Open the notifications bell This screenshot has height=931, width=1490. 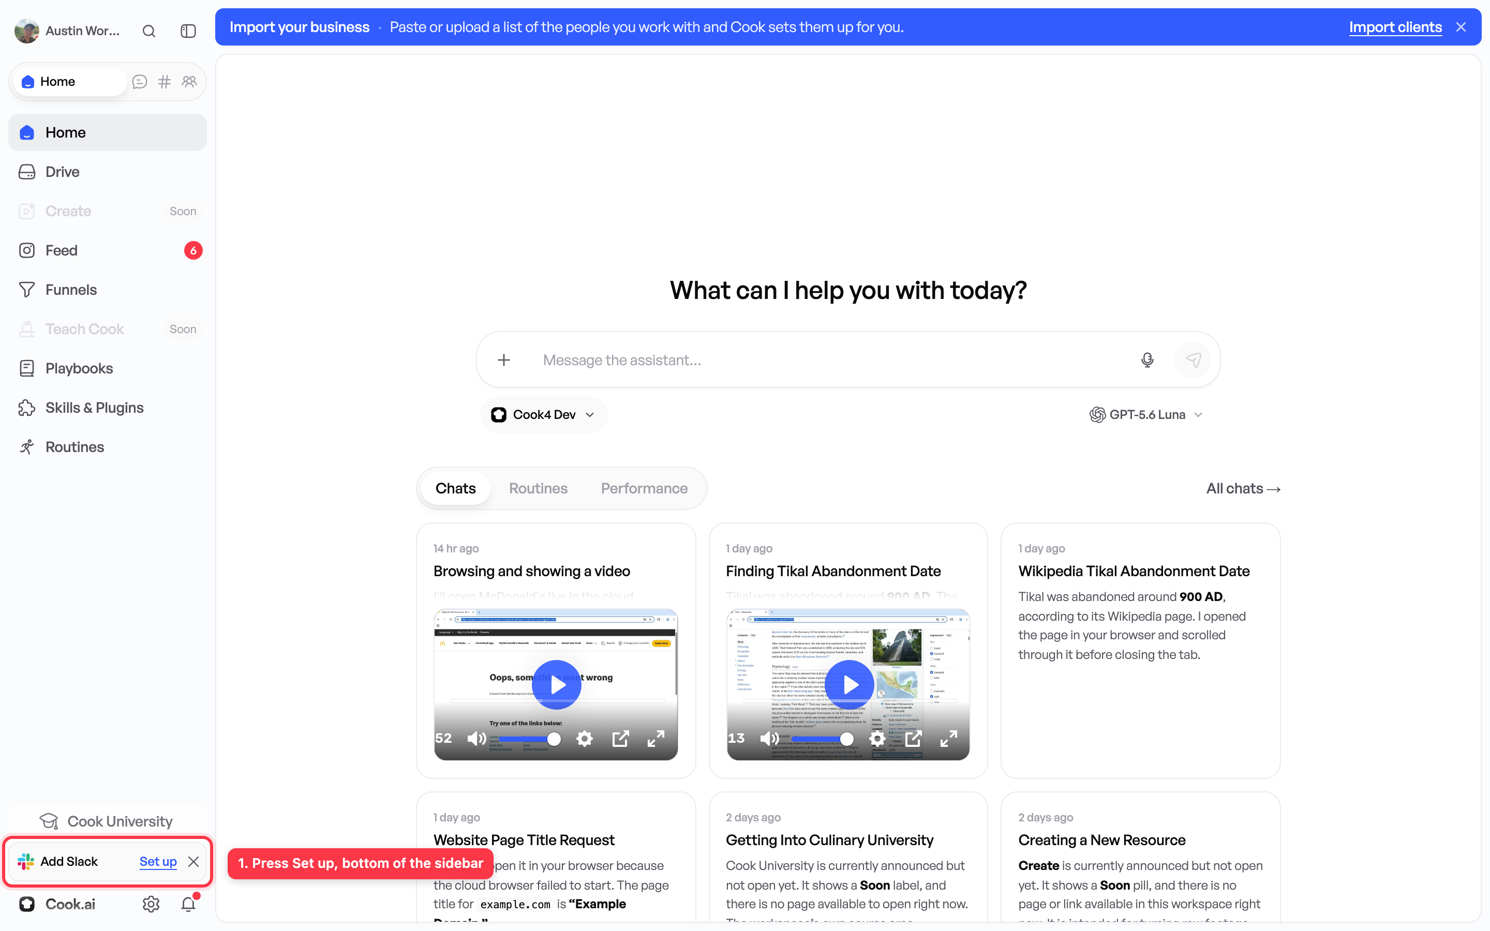(188, 904)
